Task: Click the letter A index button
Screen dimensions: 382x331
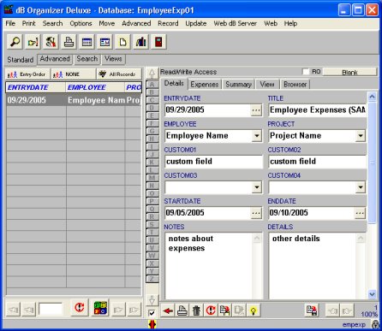Action: [152, 85]
